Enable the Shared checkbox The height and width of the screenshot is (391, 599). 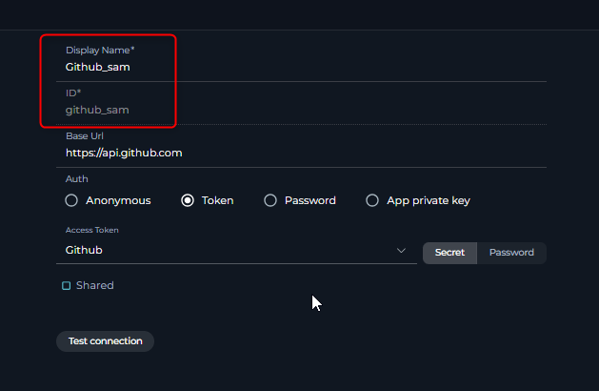click(x=67, y=286)
